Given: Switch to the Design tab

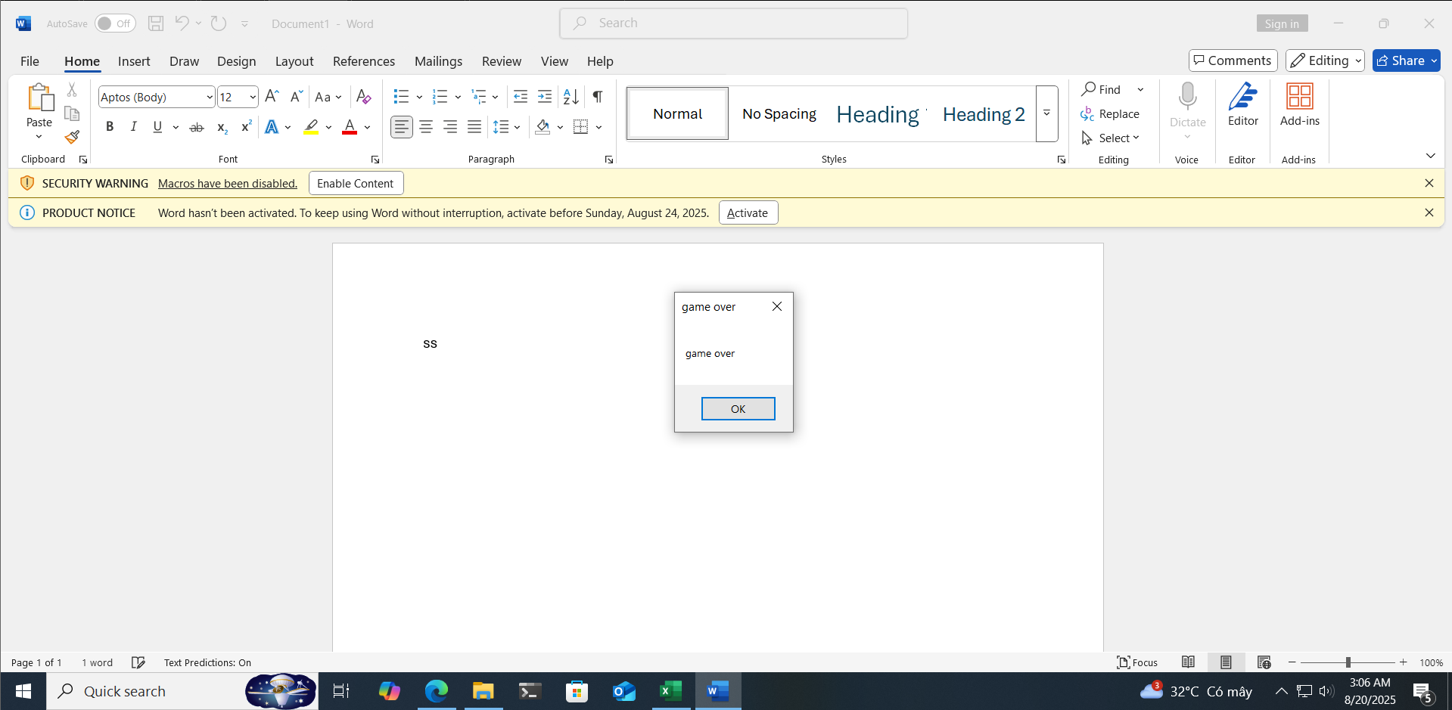Looking at the screenshot, I should coord(236,61).
